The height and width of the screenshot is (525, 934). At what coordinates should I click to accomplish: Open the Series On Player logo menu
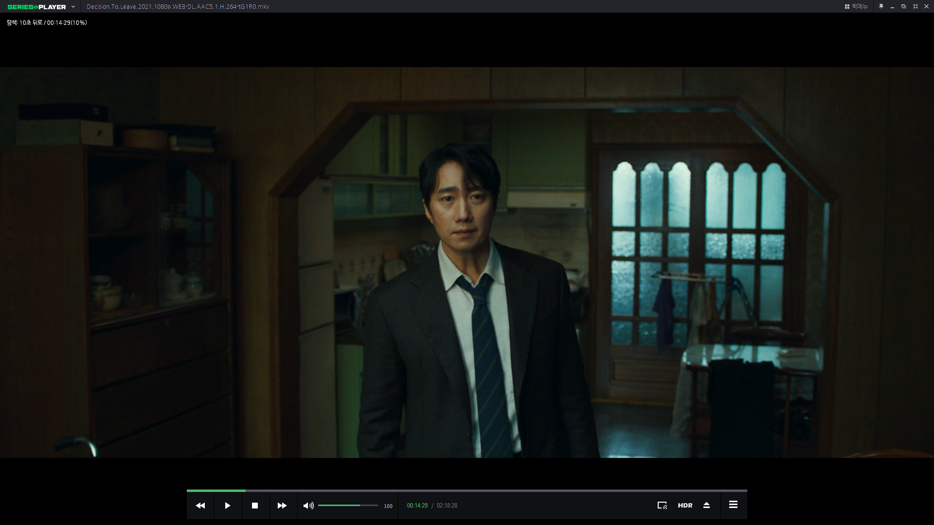[x=41, y=7]
